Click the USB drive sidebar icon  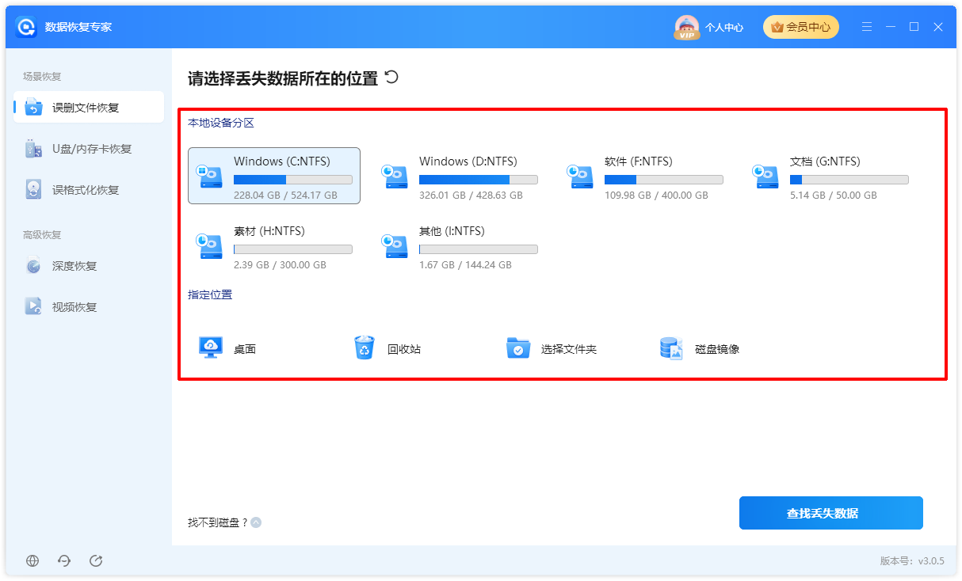(33, 149)
